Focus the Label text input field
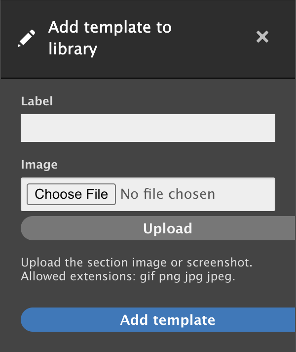The width and height of the screenshot is (296, 352). [148, 128]
